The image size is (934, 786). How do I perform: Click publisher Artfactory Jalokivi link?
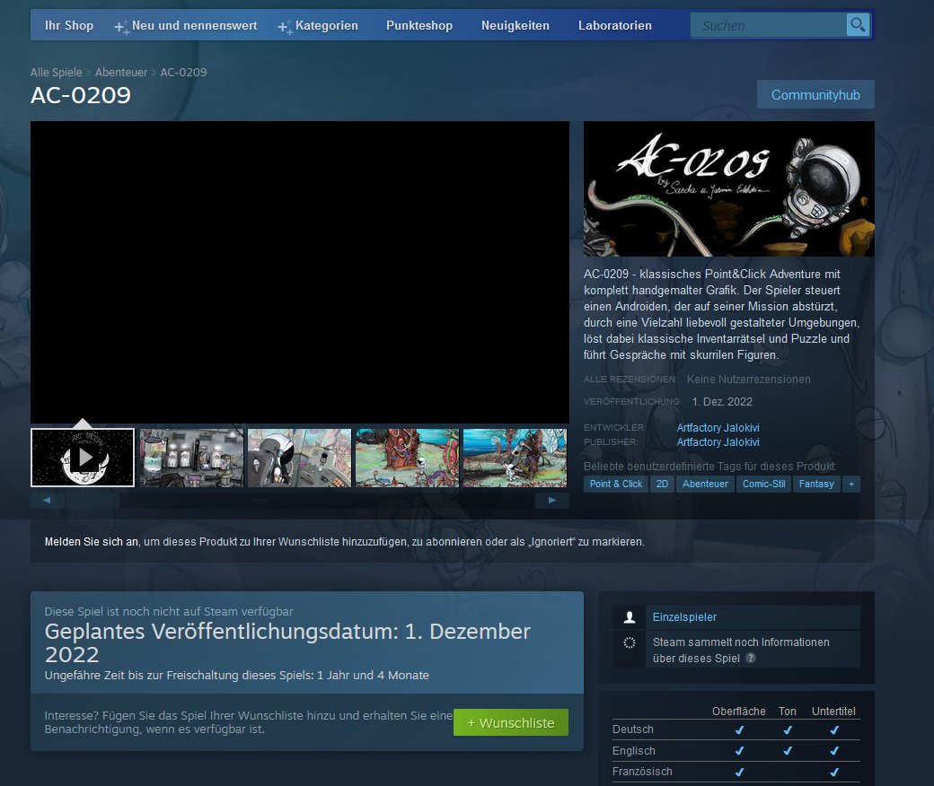coord(718,442)
